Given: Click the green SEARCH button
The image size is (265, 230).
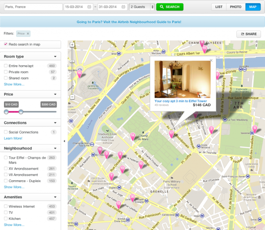Looking at the screenshot, I should tap(170, 7).
